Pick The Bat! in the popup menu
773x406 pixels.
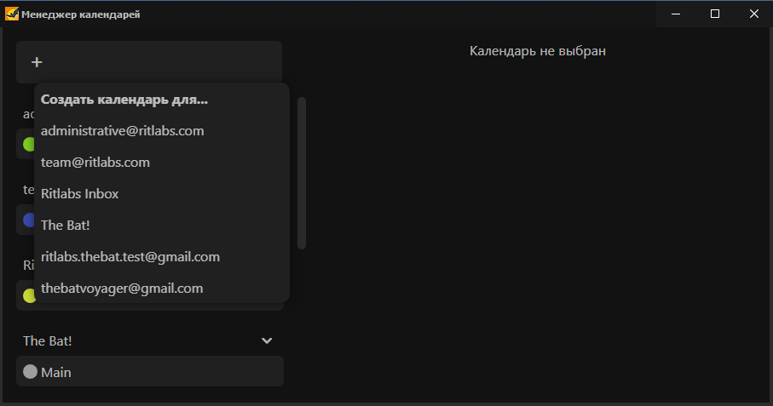161,226
